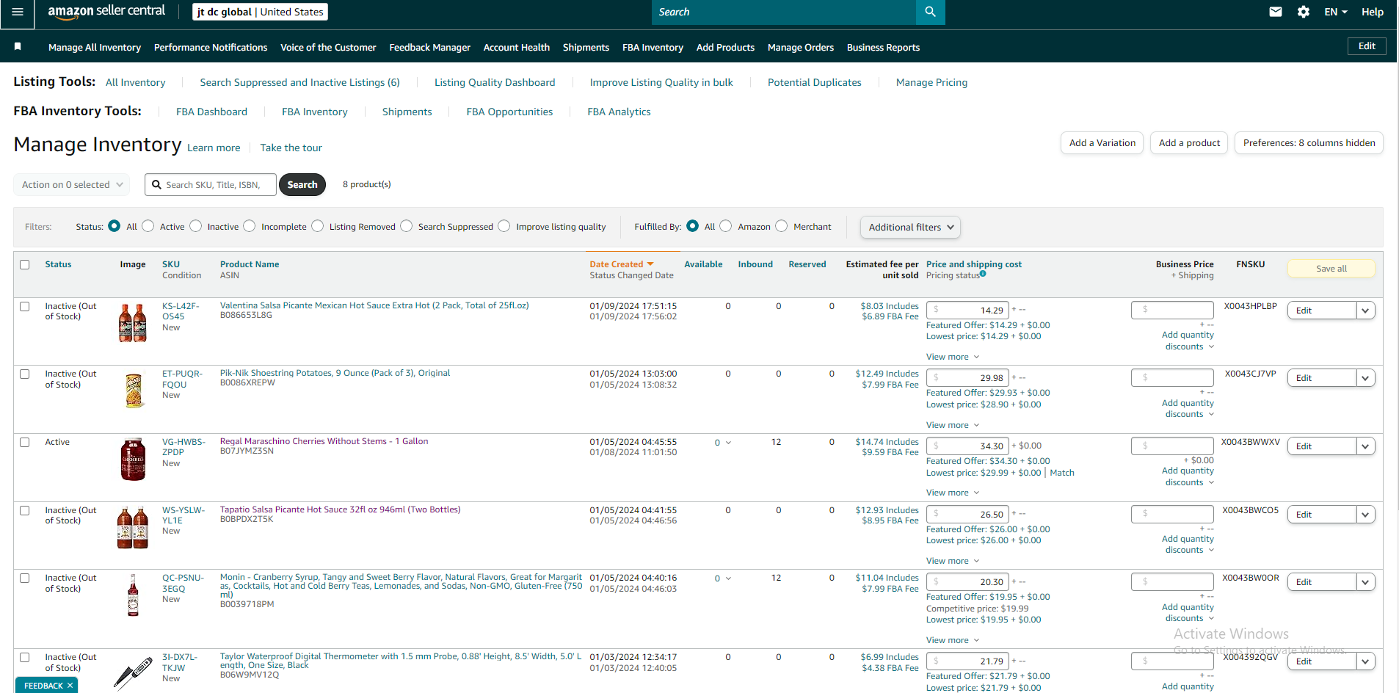1399x693 pixels.
Task: Open the Feedback tab at bottom left
Action: 43,686
